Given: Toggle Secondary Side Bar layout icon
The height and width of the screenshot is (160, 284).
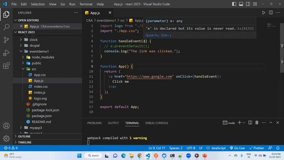Looking at the screenshot, I should tap(248, 4).
